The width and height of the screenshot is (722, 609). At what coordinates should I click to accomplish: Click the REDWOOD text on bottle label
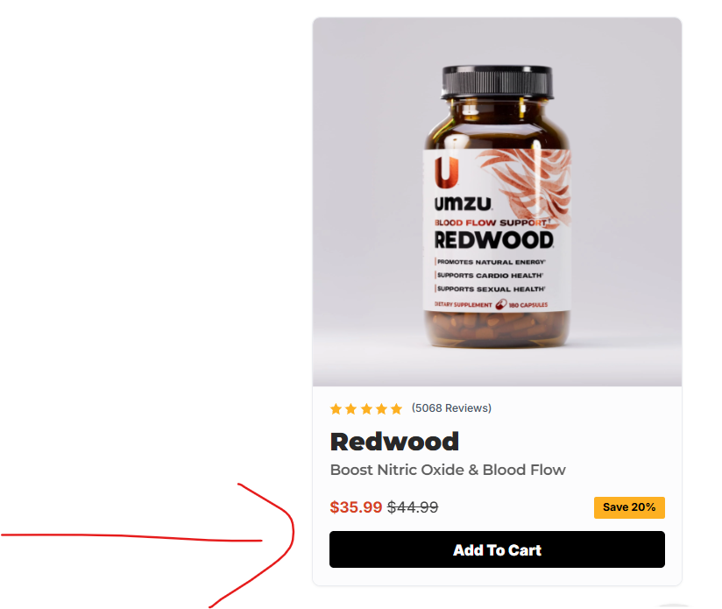click(493, 240)
